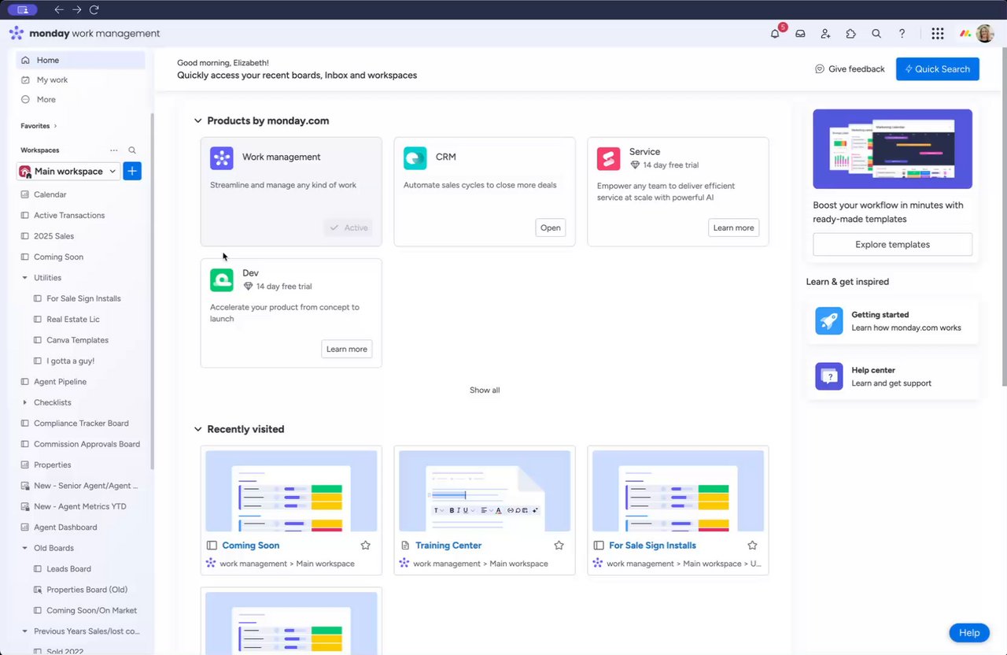The width and height of the screenshot is (1007, 655).
Task: Click the Explore templates button
Action: click(x=892, y=244)
